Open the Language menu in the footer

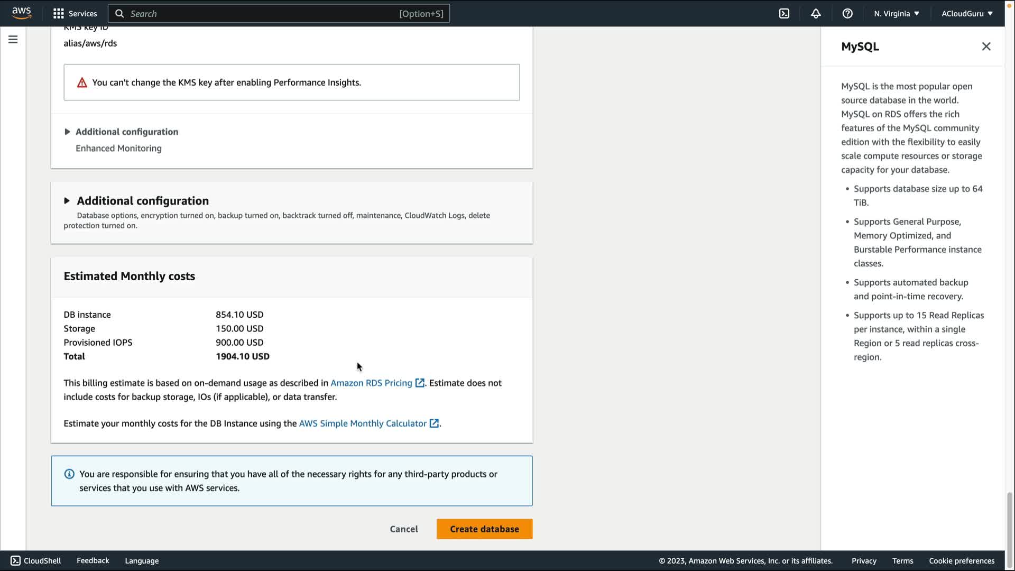point(142,560)
